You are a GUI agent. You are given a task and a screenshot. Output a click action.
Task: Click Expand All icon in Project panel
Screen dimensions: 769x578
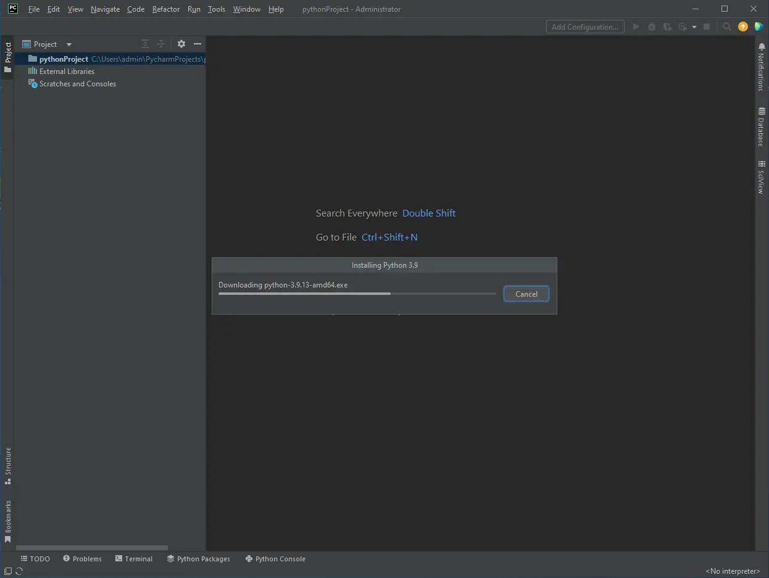pos(145,44)
